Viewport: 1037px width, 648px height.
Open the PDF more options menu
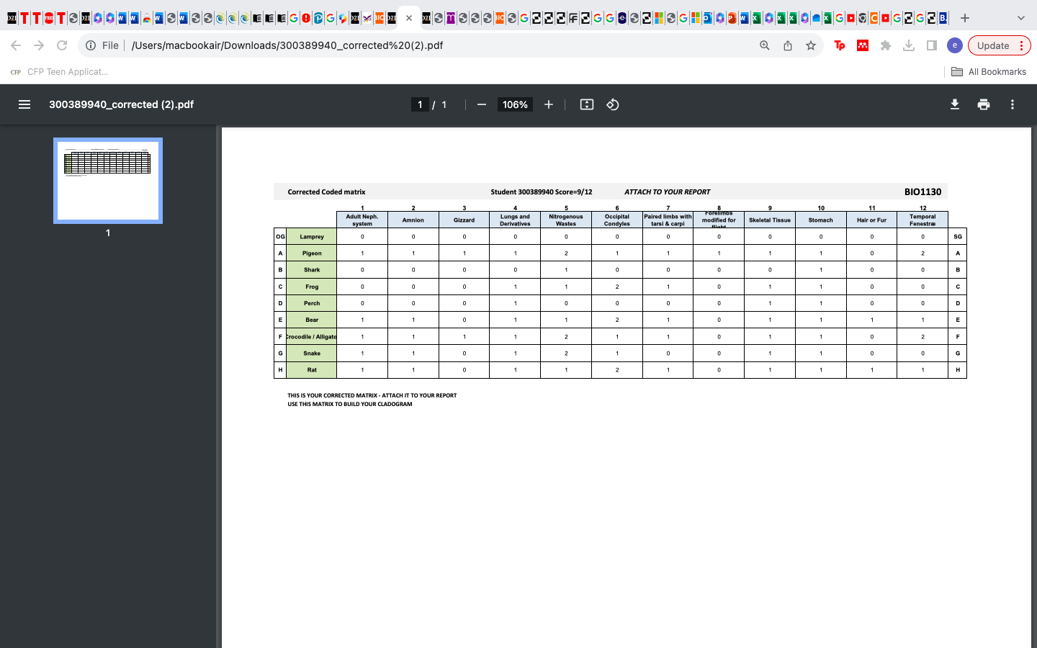1012,104
